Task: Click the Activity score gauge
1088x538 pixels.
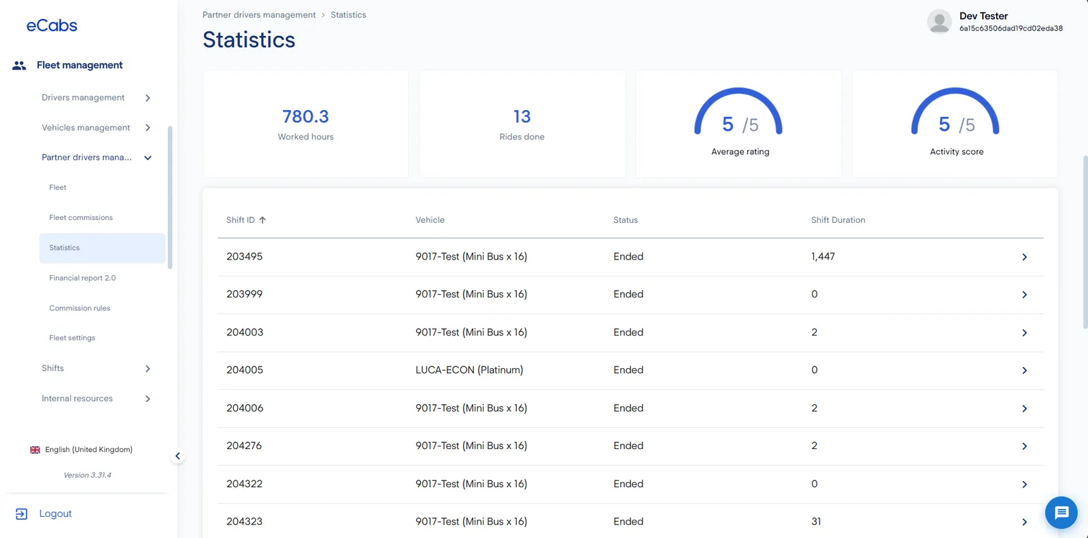Action: point(955,112)
